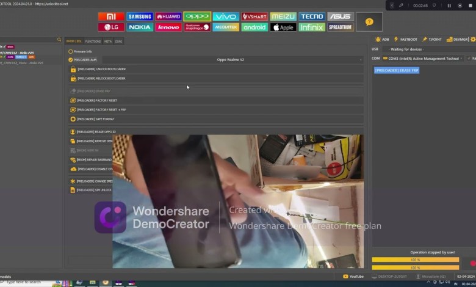The width and height of the screenshot is (476, 287).
Task: Select the Xiaomi MI brand logo
Action: point(111,16)
